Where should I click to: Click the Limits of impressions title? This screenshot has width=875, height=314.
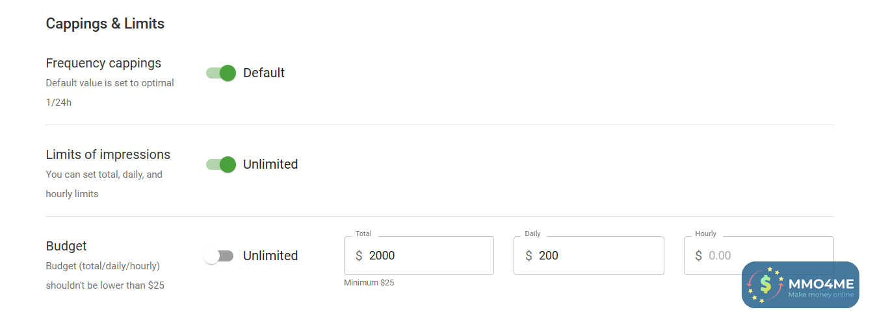coord(108,155)
